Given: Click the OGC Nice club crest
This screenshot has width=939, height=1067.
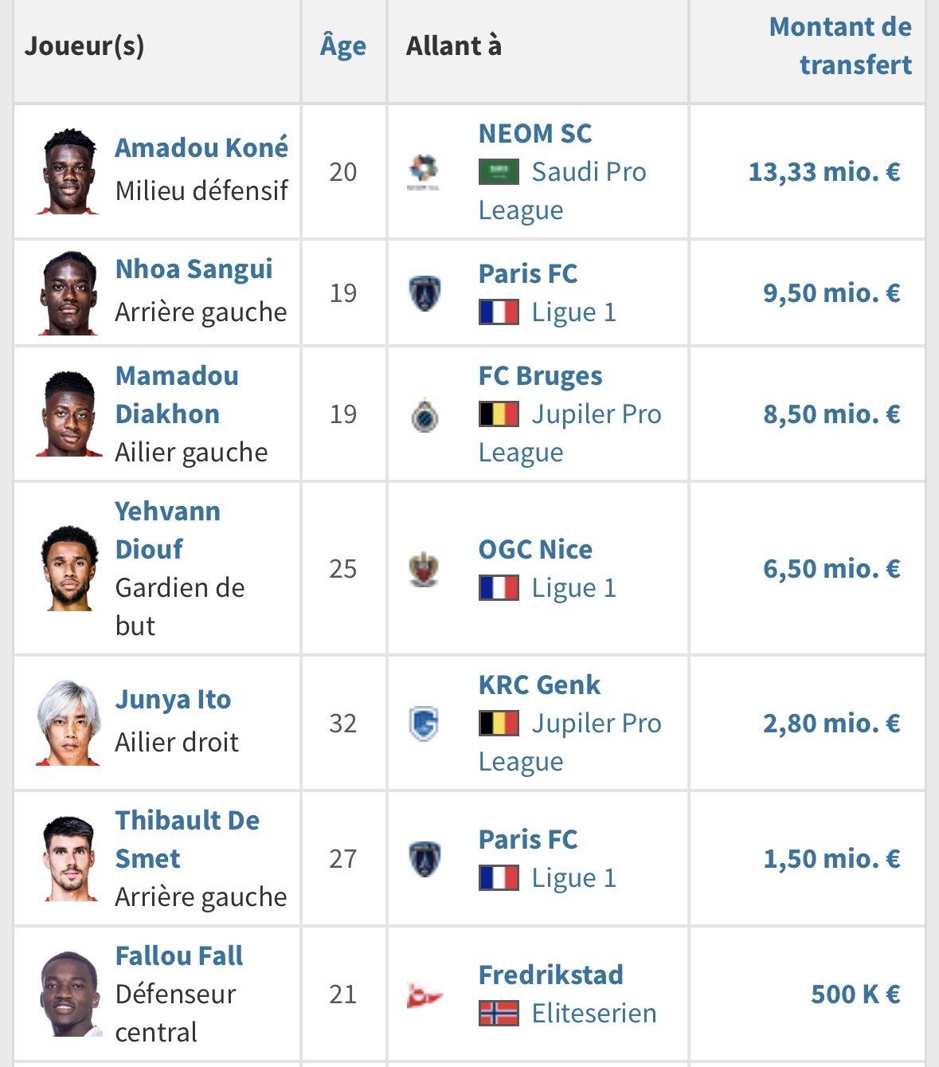Looking at the screenshot, I should (x=424, y=569).
